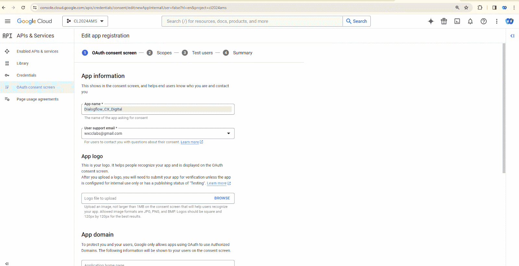The height and width of the screenshot is (266, 519).
Task: Open Credentials in the sidebar
Action: (x=27, y=75)
